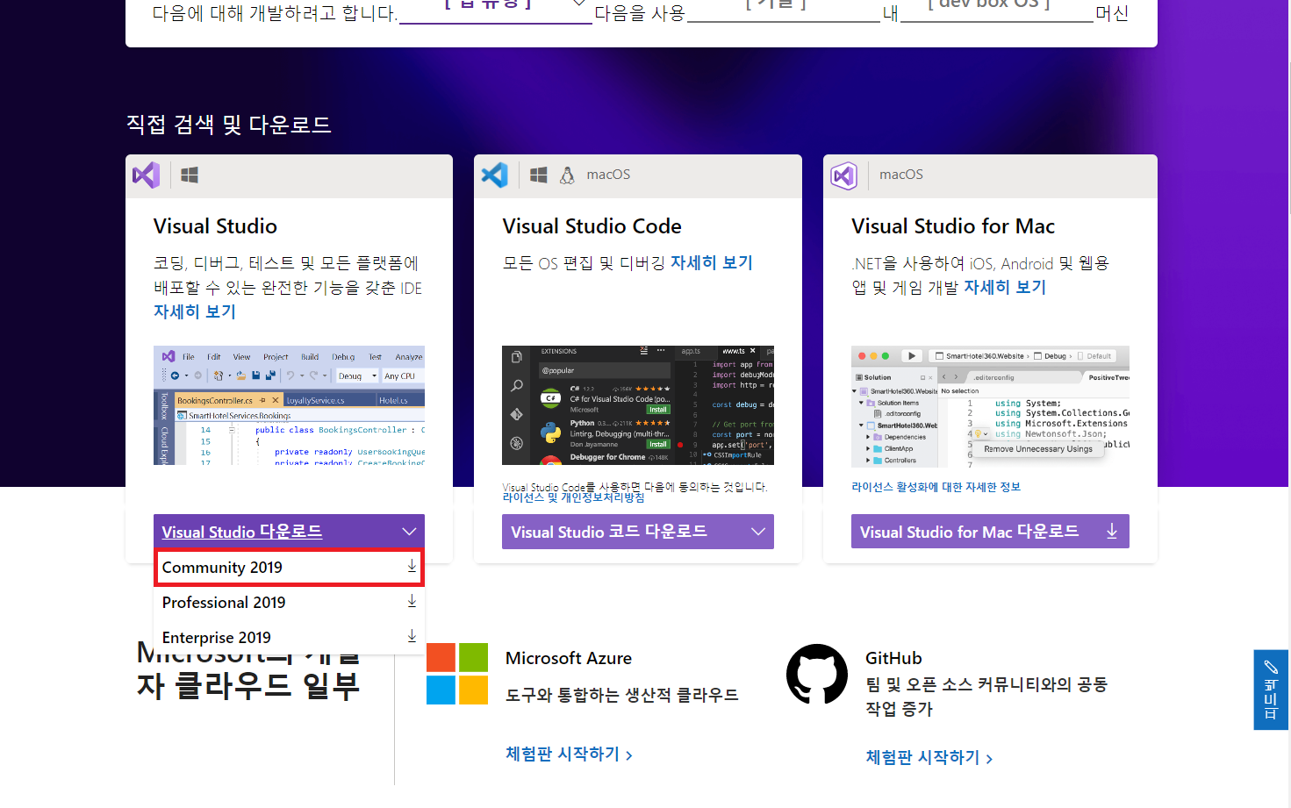Image resolution: width=1291 pixels, height=808 pixels.
Task: Click the Microsoft Azure heading
Action: 569,658
